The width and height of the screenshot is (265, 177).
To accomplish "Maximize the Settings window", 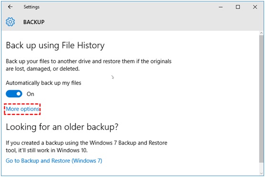I will coord(238,7).
